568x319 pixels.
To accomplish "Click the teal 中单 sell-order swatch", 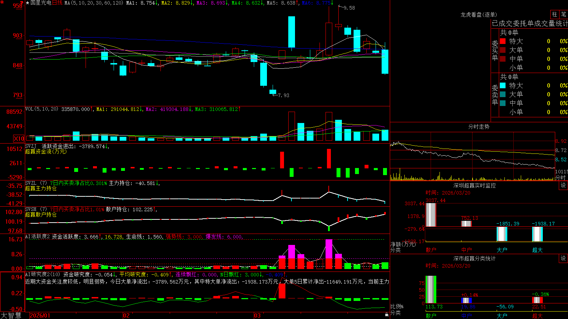I will (503, 103).
